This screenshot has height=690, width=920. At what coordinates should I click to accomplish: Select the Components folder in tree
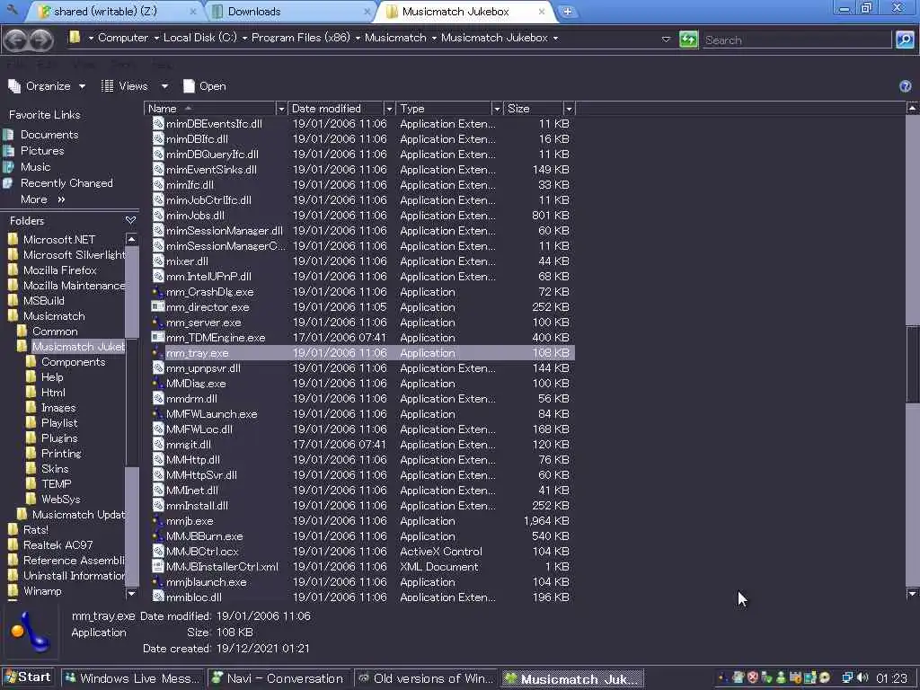[73, 362]
